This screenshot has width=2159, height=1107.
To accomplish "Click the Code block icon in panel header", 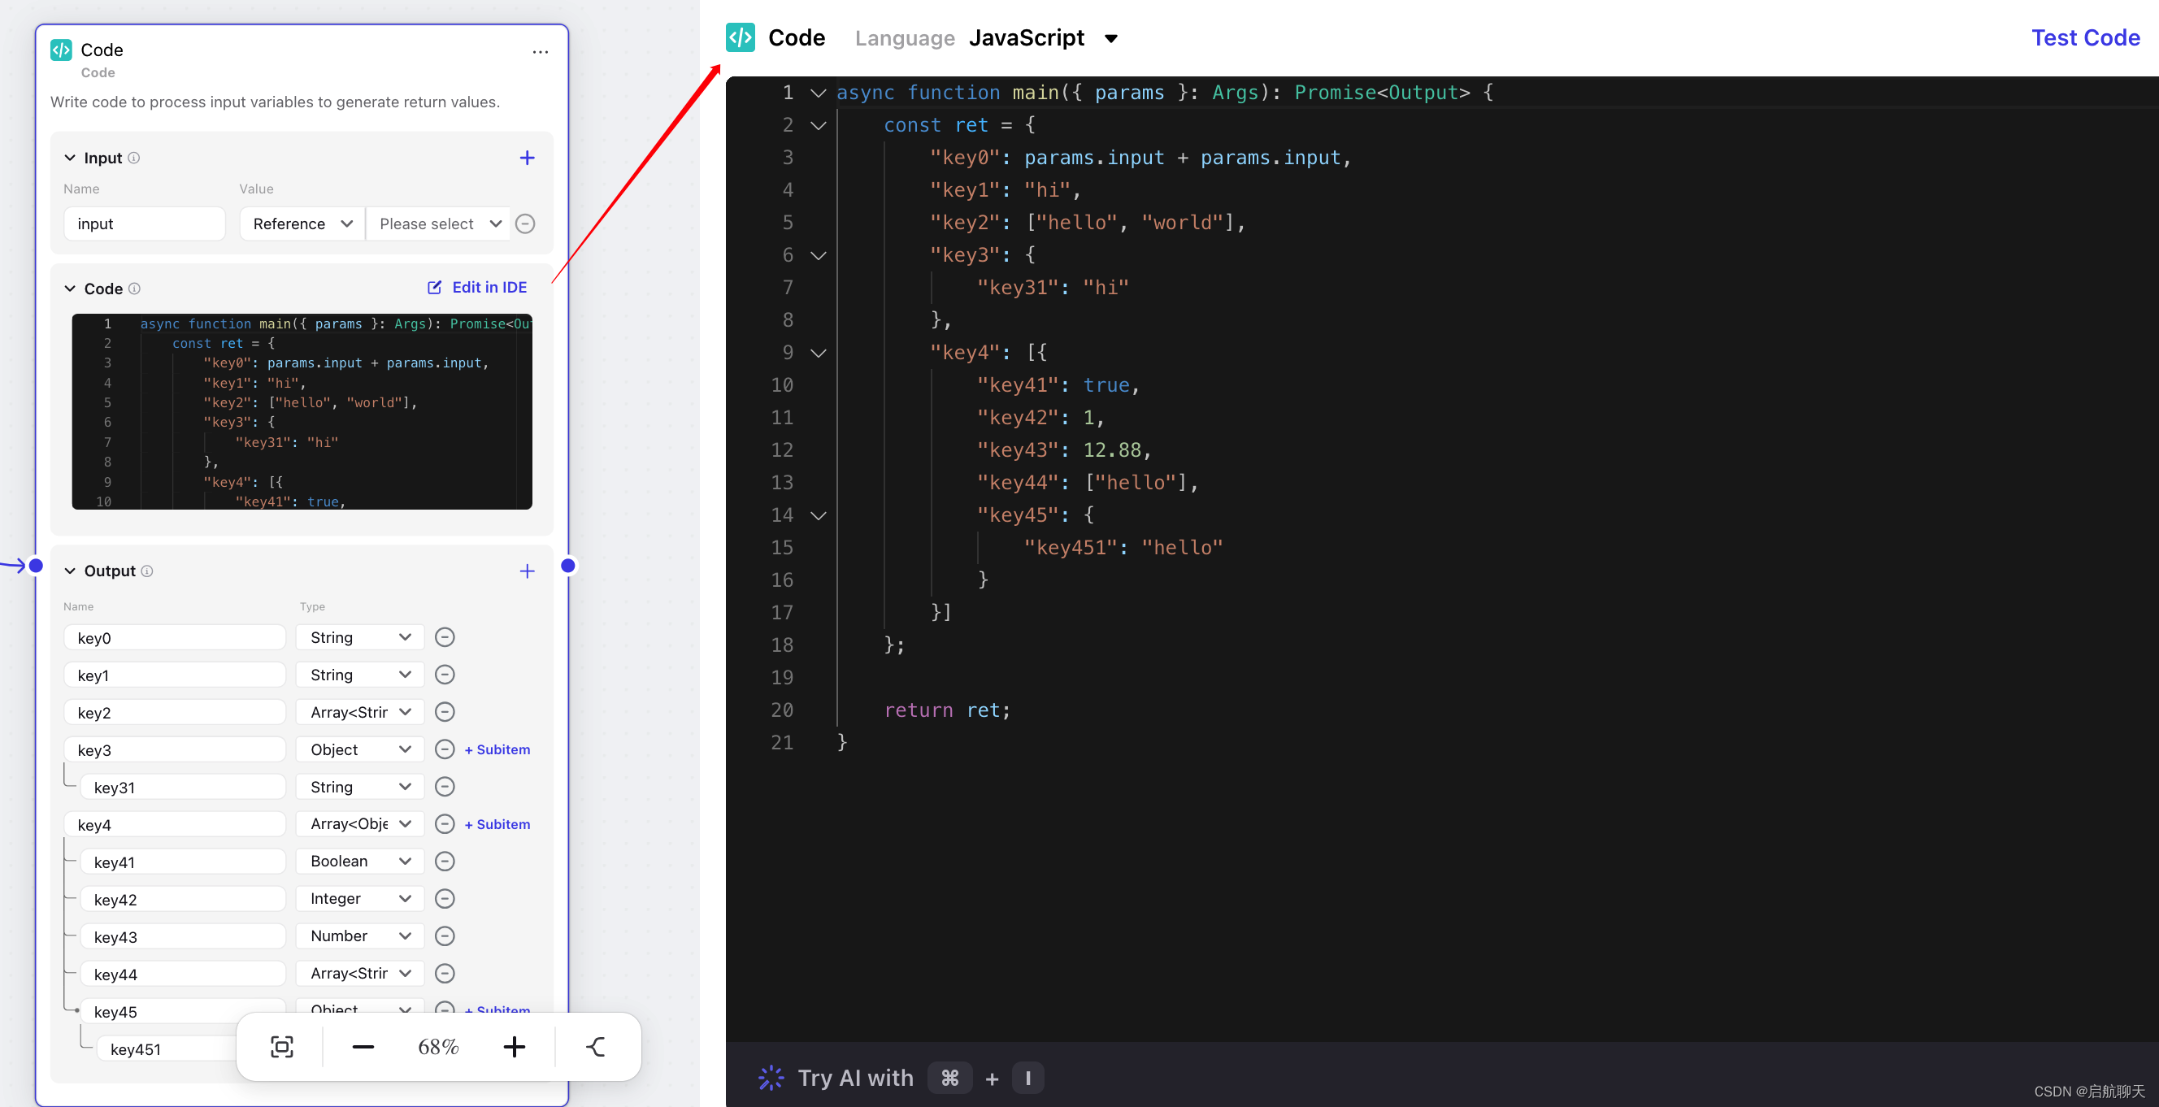I will pyautogui.click(x=62, y=50).
